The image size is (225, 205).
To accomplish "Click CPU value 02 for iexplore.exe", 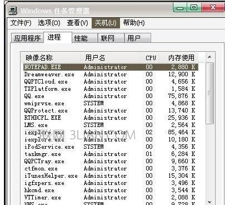I will pyautogui.click(x=149, y=132).
